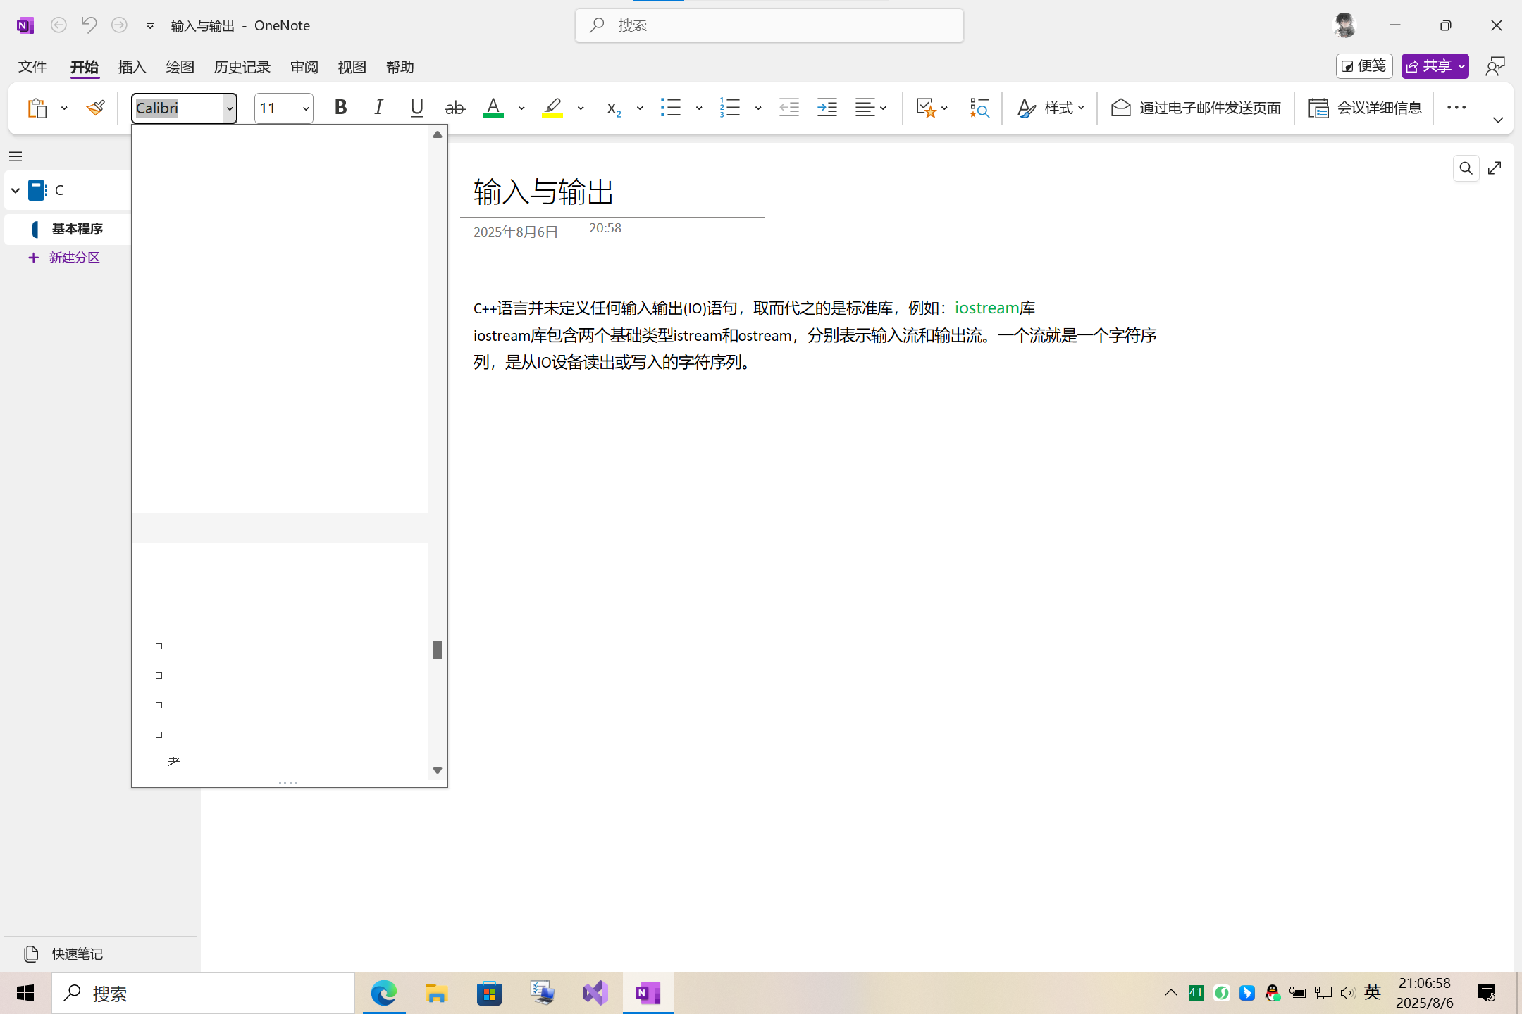The width and height of the screenshot is (1522, 1014).
Task: Open the highlight color dropdown arrow
Action: [581, 108]
